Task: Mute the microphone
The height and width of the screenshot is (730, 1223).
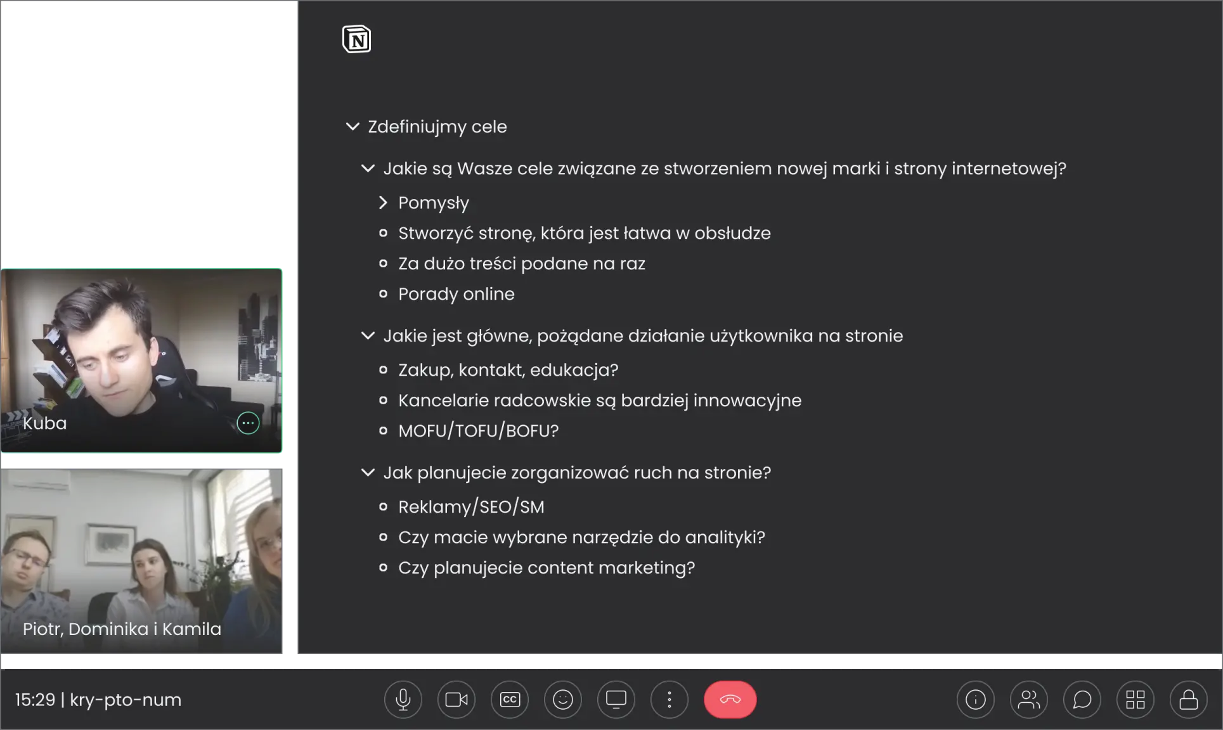Action: (403, 700)
